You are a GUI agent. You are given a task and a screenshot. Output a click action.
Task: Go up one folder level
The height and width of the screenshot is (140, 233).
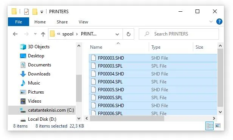(x=43, y=34)
